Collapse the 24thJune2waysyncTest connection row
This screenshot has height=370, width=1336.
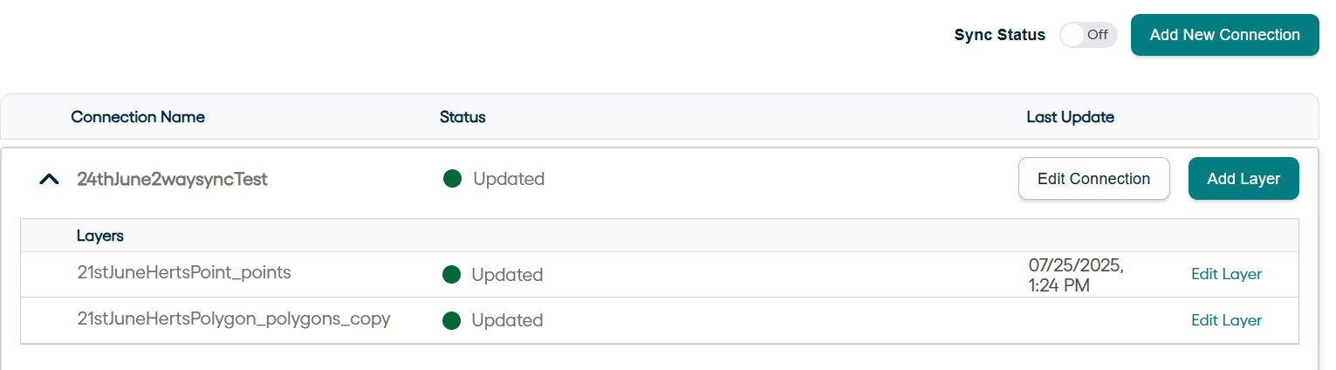coord(50,179)
